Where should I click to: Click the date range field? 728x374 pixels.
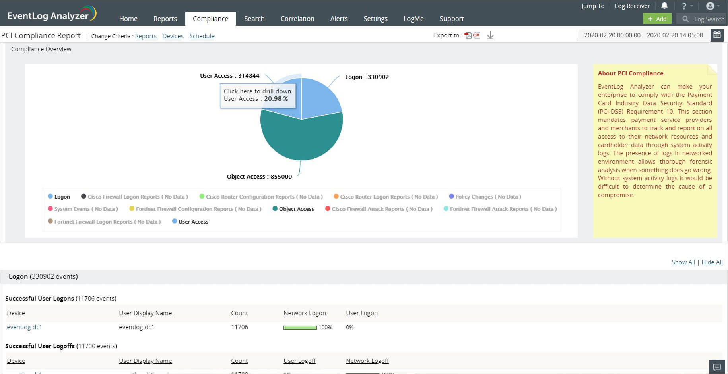point(643,35)
